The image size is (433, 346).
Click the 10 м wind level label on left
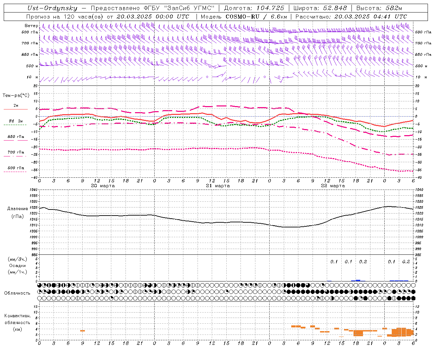point(32,77)
